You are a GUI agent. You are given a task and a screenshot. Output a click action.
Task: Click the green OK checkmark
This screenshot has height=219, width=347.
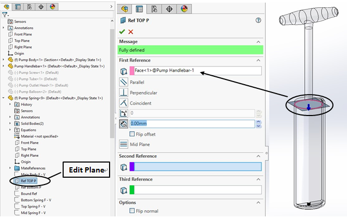[x=122, y=32]
